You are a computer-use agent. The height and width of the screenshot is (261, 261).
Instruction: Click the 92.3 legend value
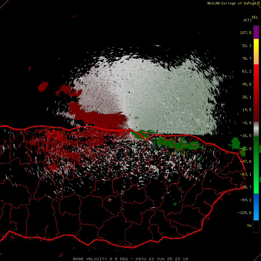(x=247, y=46)
